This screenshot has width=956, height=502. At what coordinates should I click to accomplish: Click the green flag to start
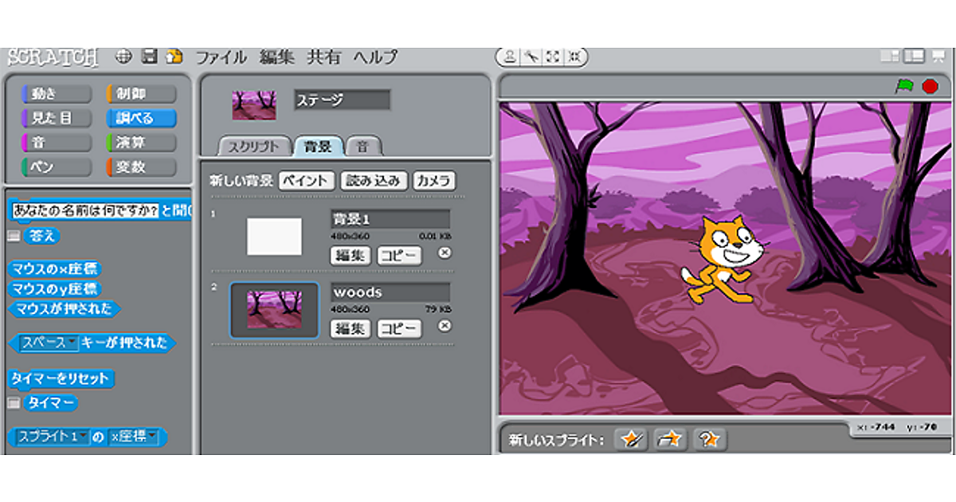[x=905, y=86]
